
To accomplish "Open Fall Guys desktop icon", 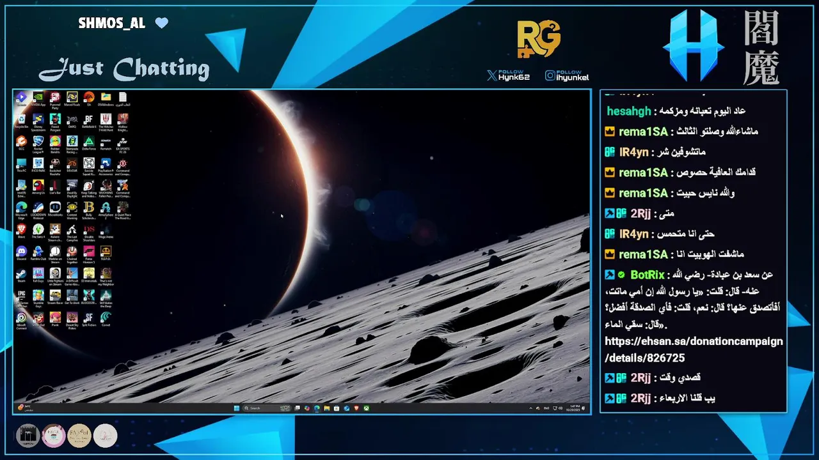I will 38,275.
